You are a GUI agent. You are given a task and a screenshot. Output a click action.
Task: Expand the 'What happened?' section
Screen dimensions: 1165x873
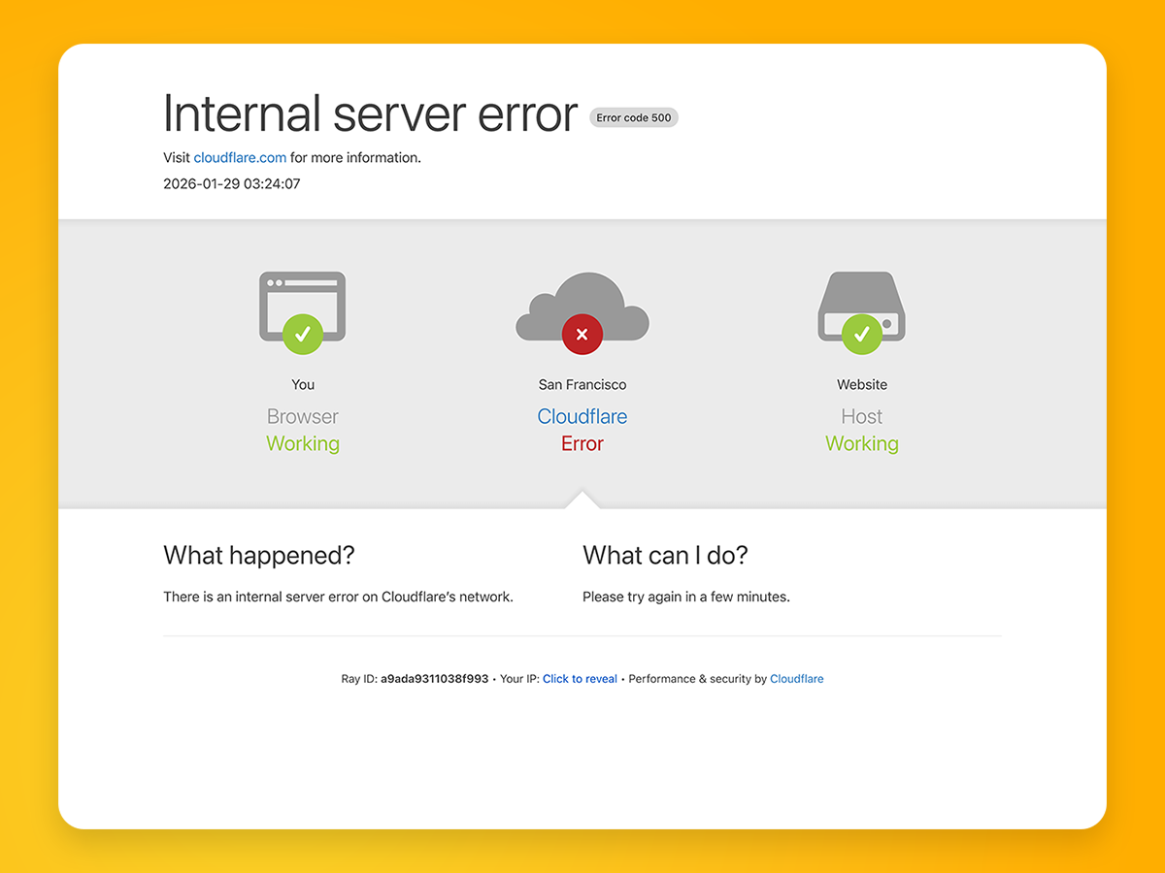click(258, 555)
